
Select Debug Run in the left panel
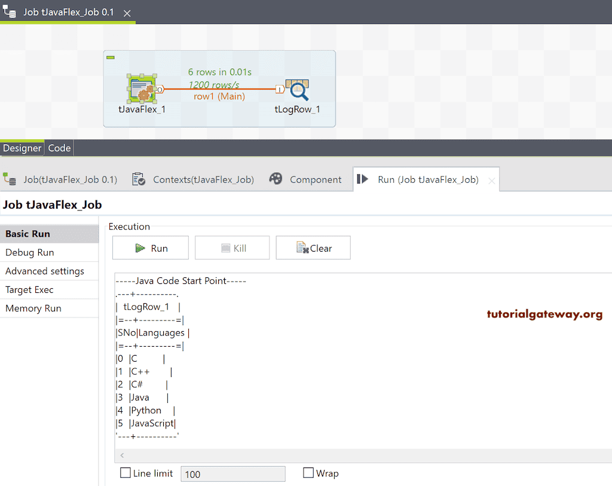[x=29, y=252]
